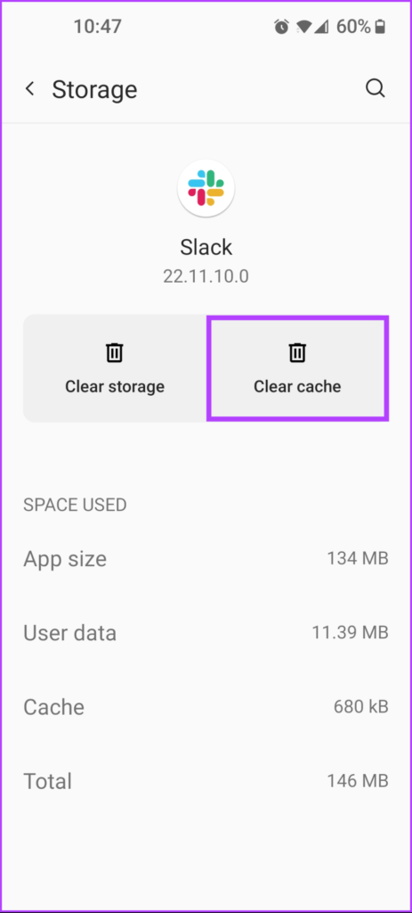Tap the Slack app name label

206,247
